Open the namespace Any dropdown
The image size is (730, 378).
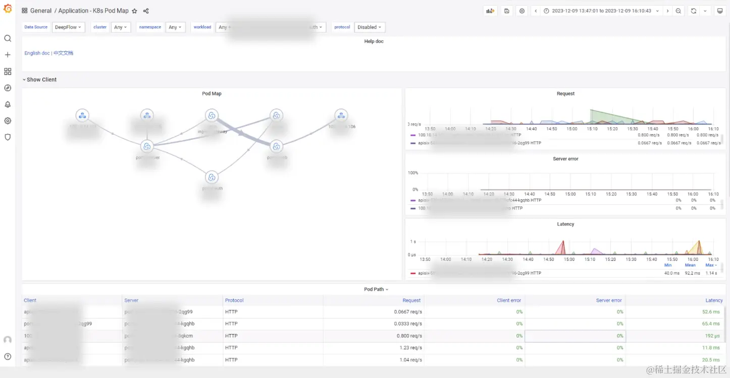pyautogui.click(x=175, y=27)
